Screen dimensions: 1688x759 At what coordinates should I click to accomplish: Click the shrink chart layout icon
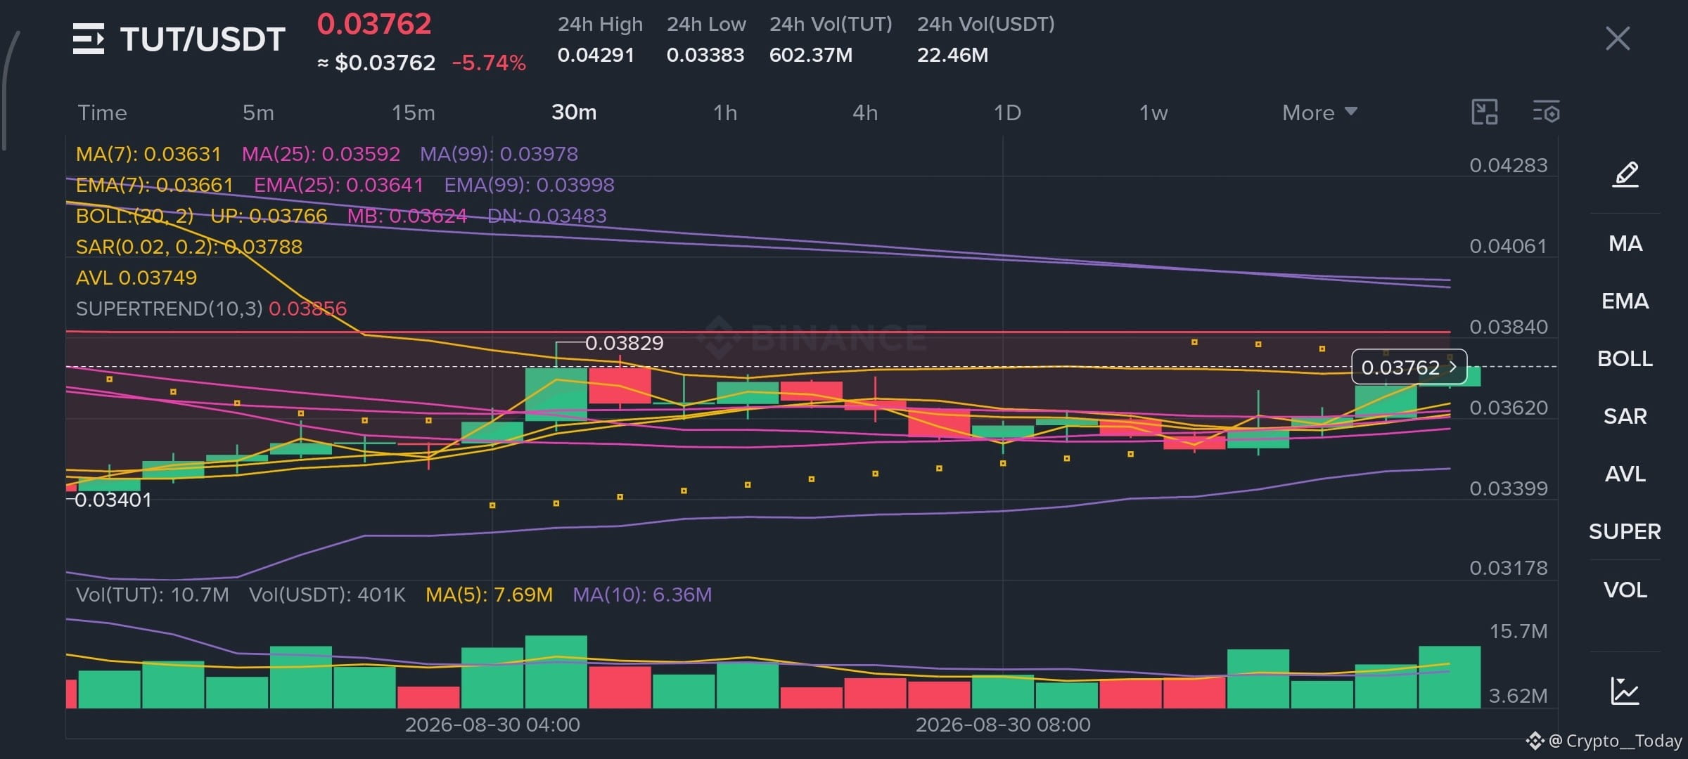pyautogui.click(x=1484, y=112)
